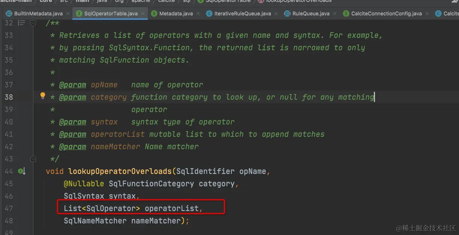Click the lookupOperatorOverloads method name

click(x=120, y=171)
